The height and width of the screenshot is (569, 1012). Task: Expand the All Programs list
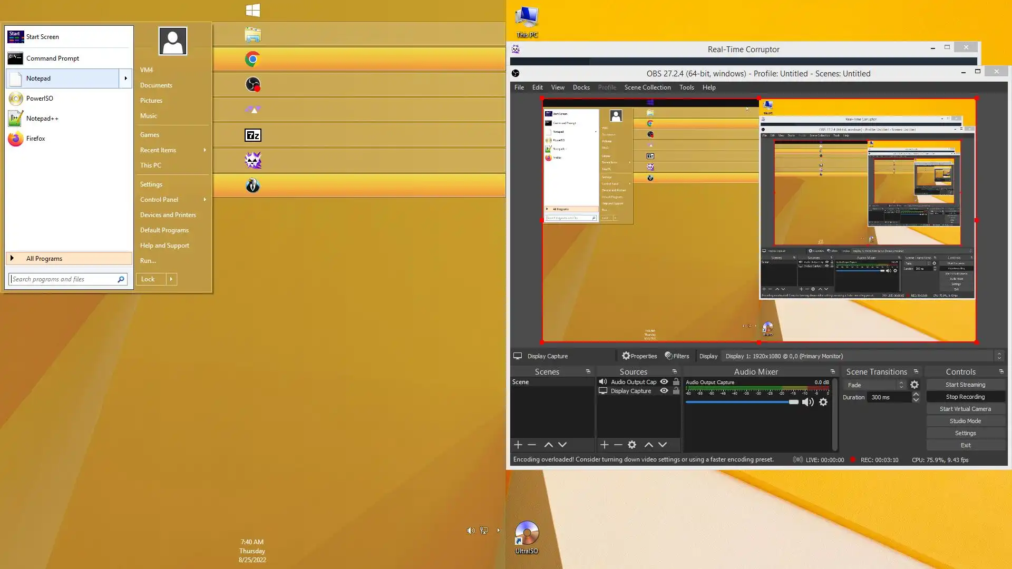coord(44,259)
